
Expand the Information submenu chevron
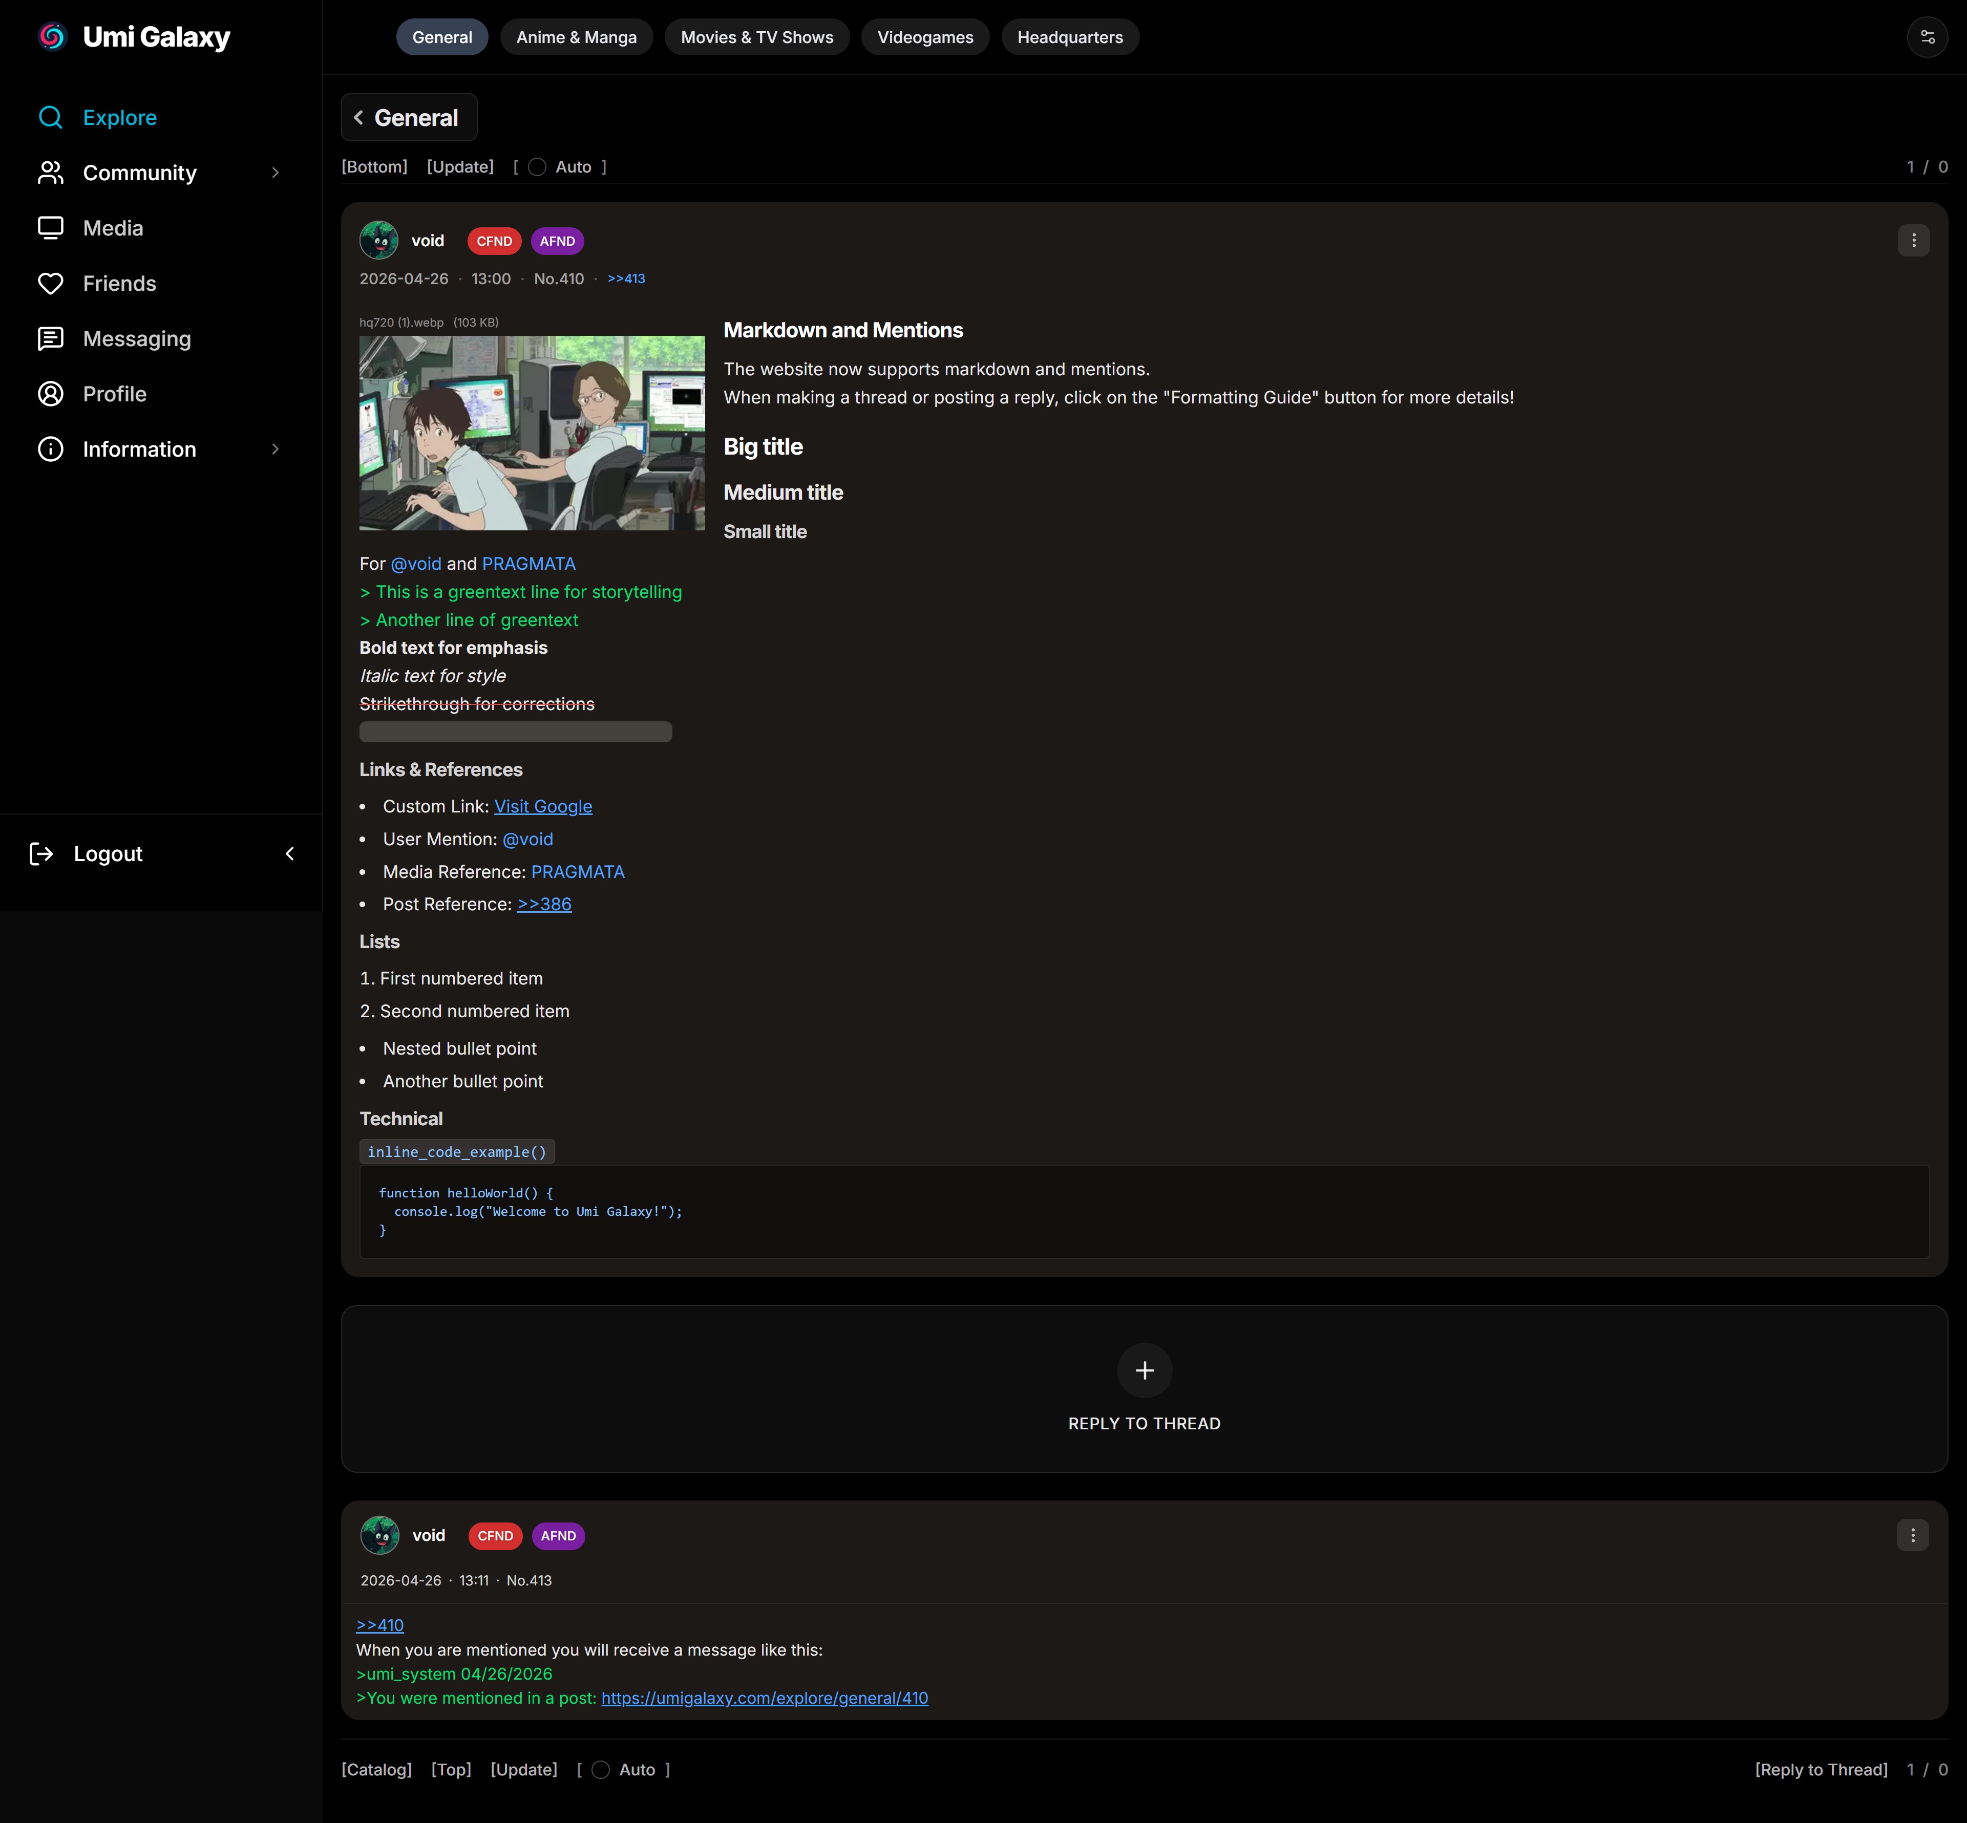[276, 449]
